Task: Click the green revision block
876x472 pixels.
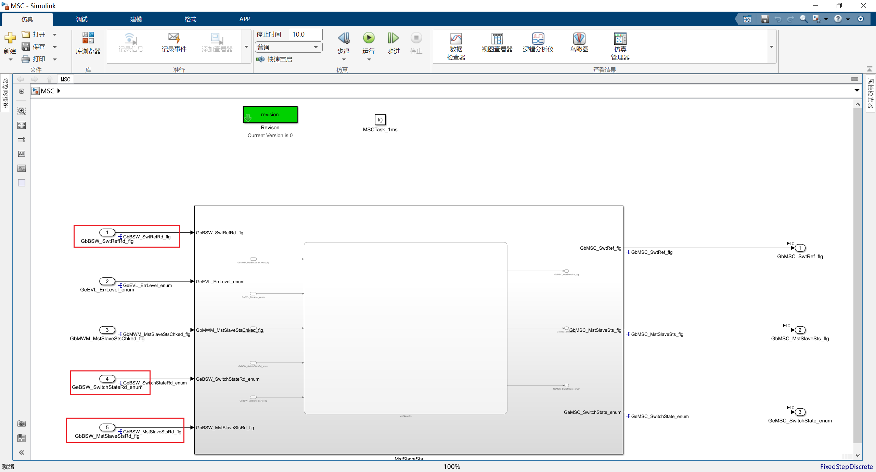Action: [x=270, y=115]
